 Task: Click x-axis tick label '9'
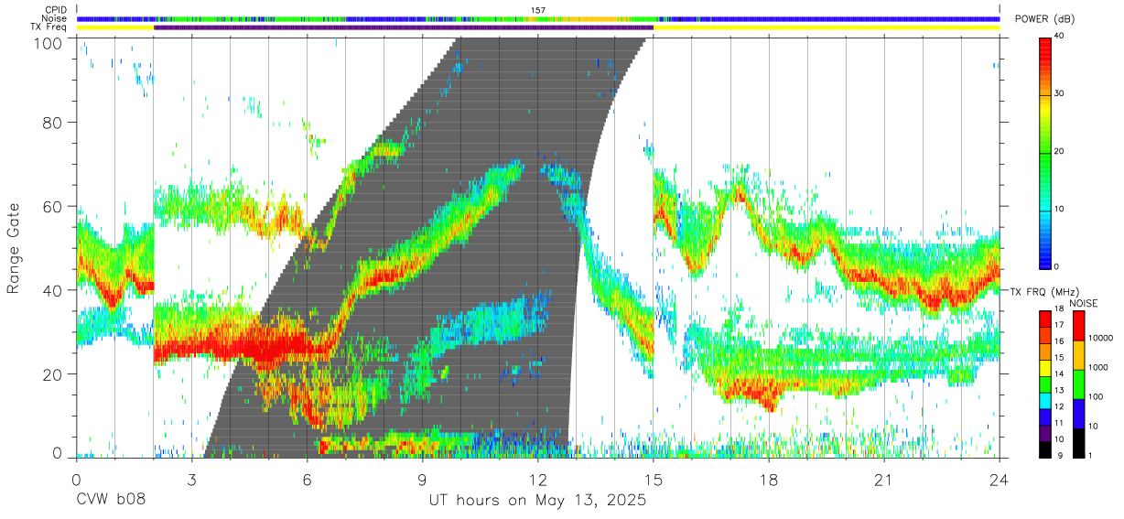point(422,481)
